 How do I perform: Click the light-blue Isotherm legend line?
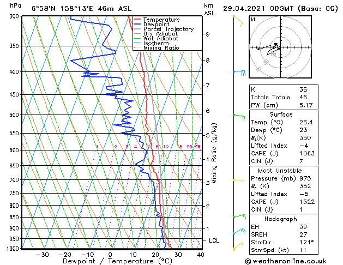137,43
